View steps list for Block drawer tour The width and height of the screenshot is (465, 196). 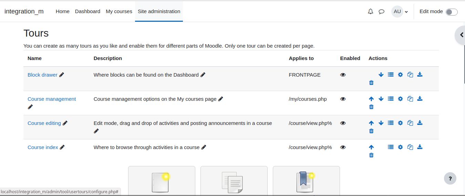pyautogui.click(x=391, y=75)
